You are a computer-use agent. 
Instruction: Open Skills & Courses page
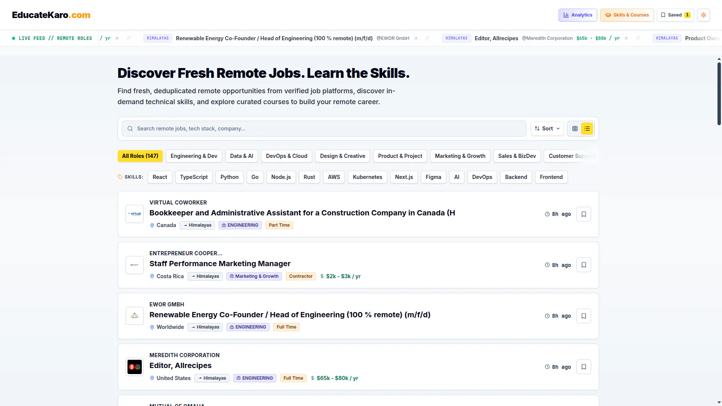pos(627,15)
